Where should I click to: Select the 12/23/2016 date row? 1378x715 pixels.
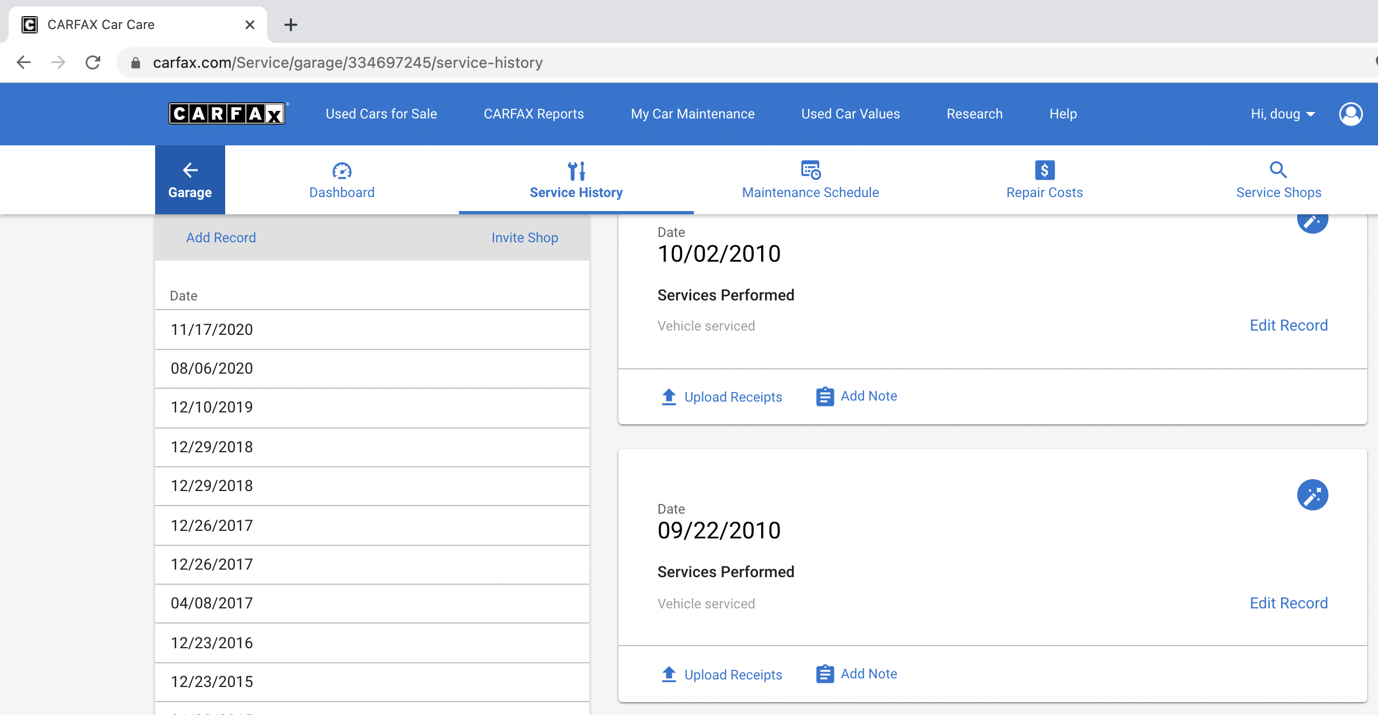point(372,643)
